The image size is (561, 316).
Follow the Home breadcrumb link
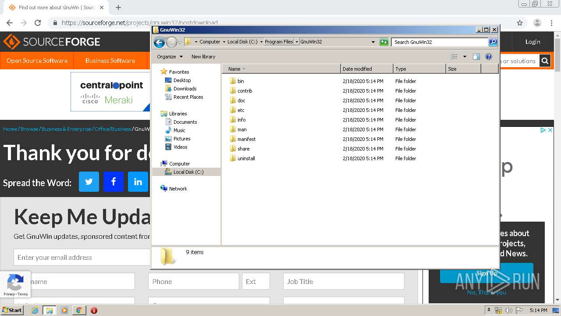point(10,129)
